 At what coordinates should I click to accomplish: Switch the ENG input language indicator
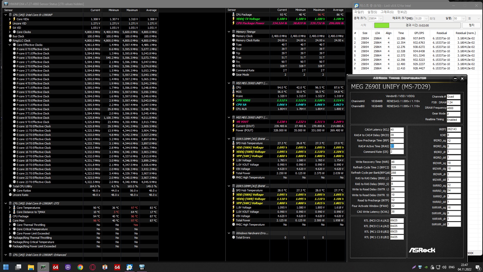452,267
